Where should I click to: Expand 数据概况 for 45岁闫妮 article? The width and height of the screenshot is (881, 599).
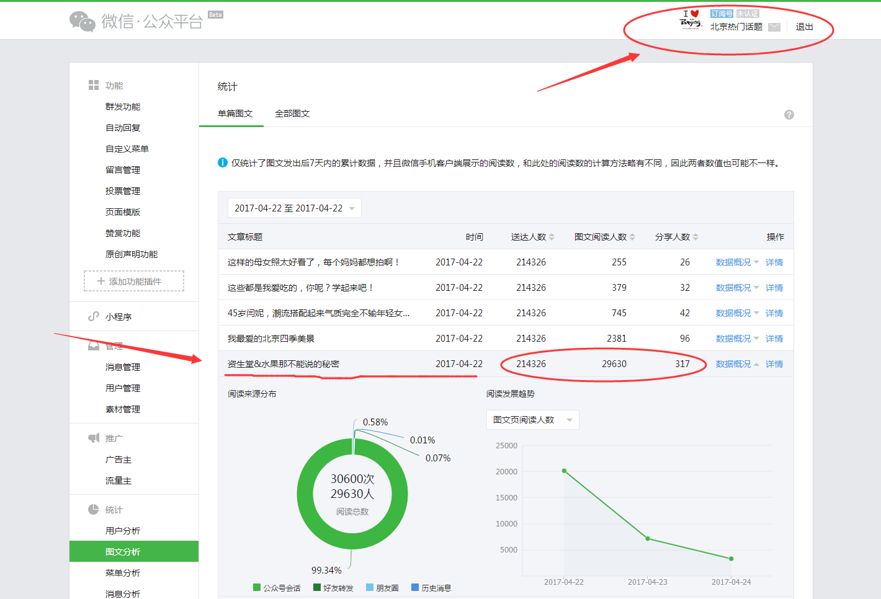737,313
